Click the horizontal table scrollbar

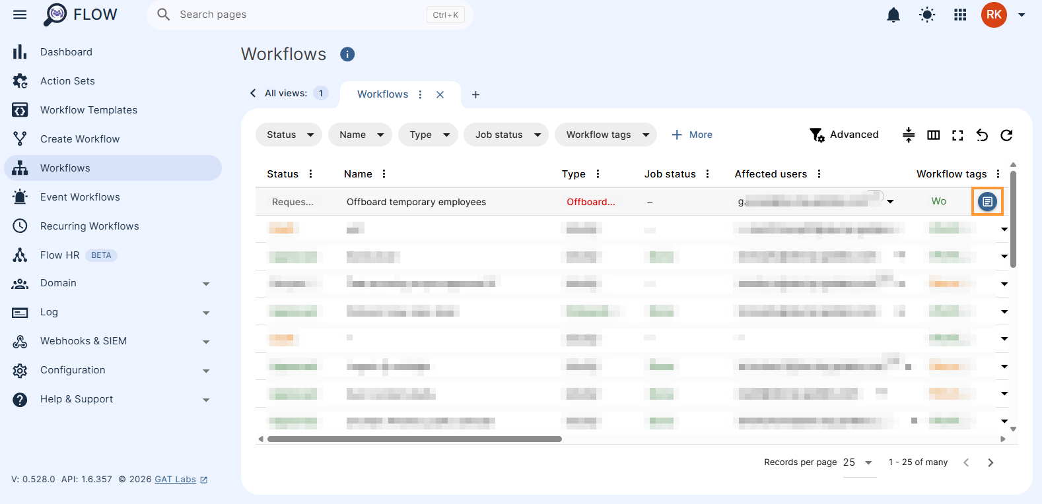415,439
